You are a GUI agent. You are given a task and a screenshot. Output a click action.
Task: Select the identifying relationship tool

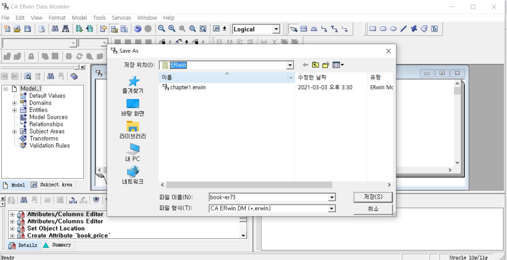click(324, 29)
